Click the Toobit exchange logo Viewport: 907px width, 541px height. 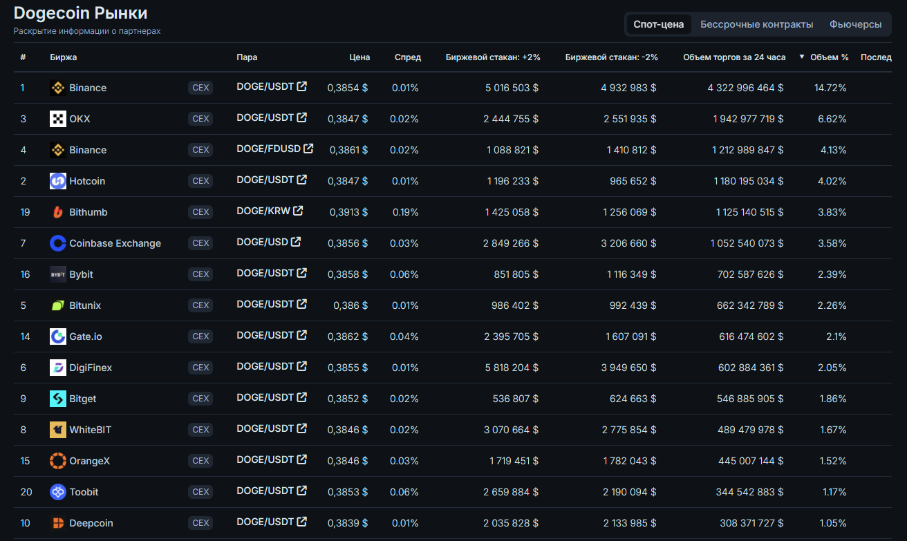58,492
